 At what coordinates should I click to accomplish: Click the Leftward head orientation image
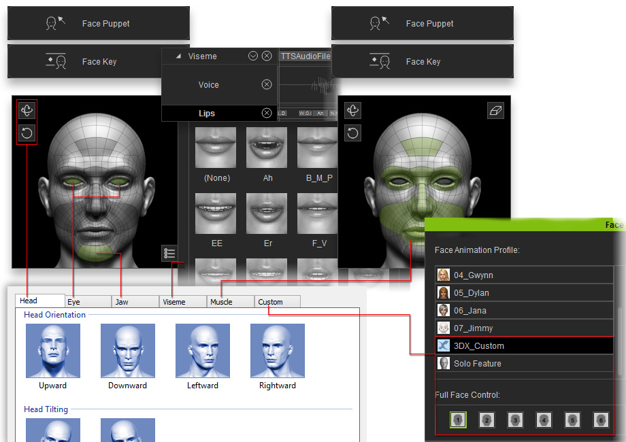click(x=203, y=351)
